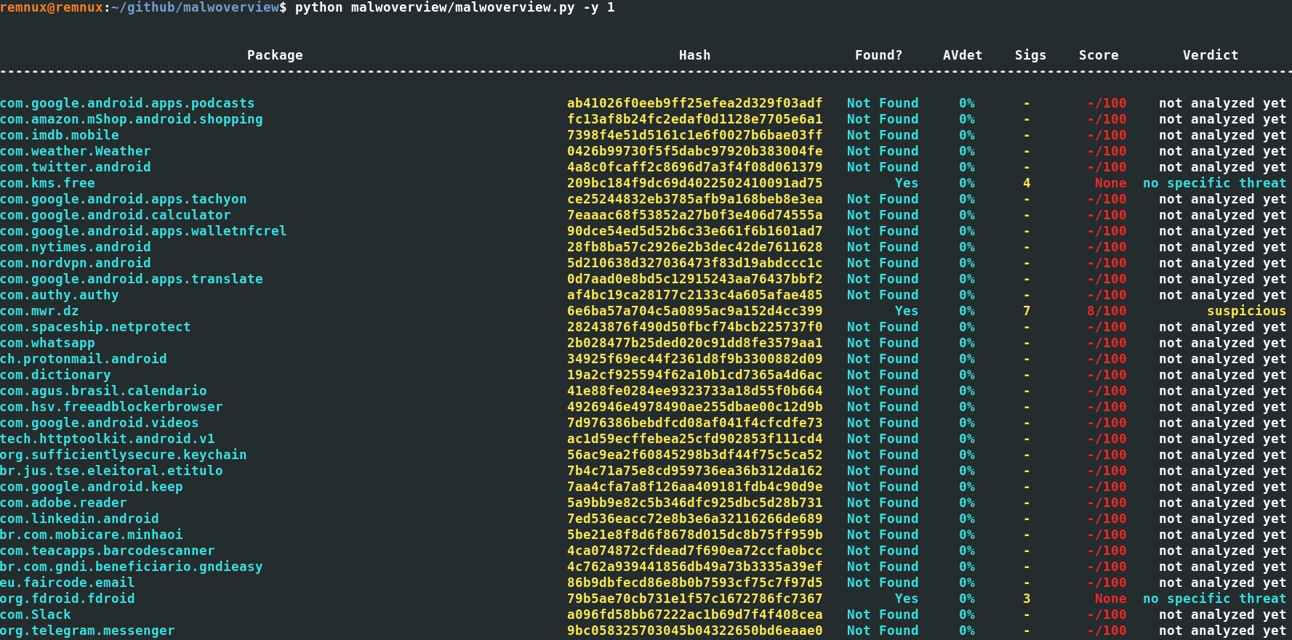
Task: Select the com.linkedin.android package
Action: tap(79, 519)
